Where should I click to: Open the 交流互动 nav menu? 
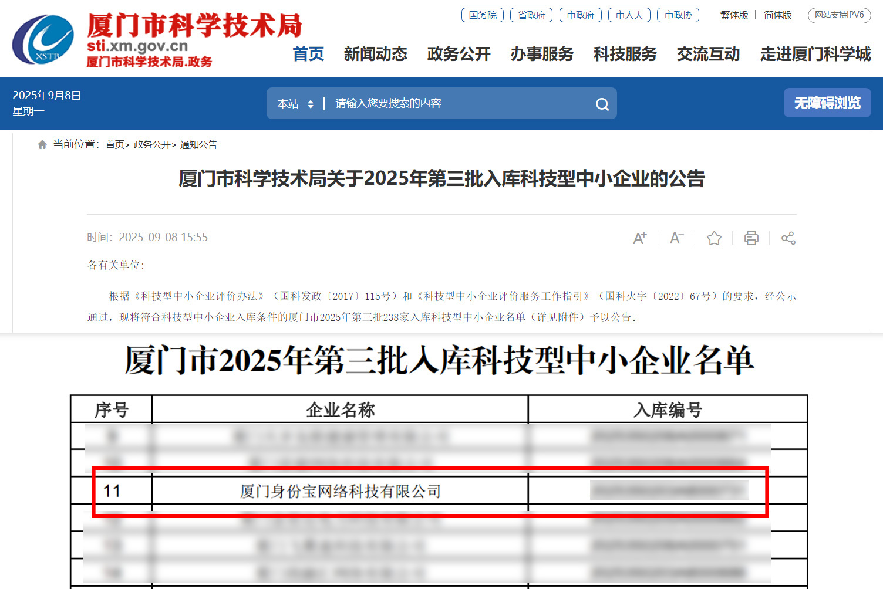tap(709, 54)
